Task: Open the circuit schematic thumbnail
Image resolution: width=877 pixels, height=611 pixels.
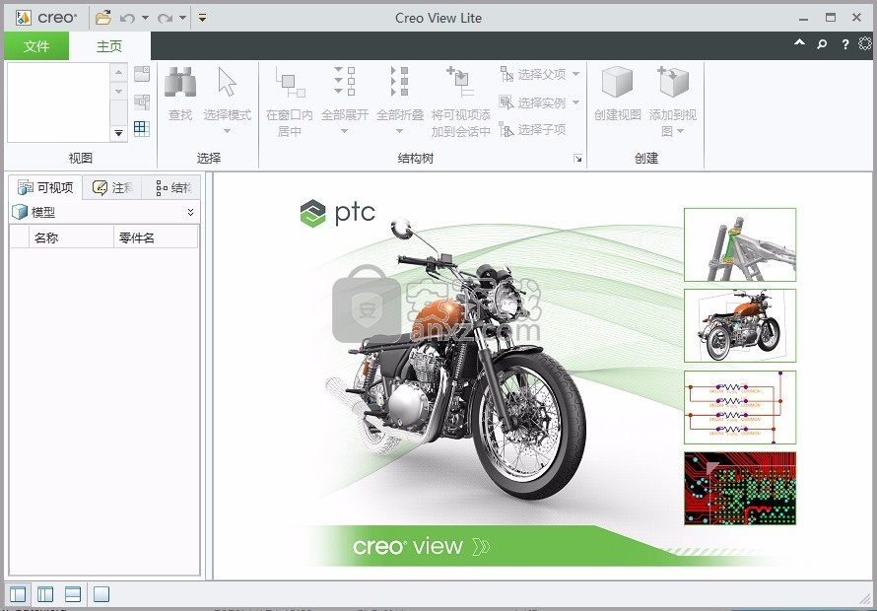Action: coord(740,407)
